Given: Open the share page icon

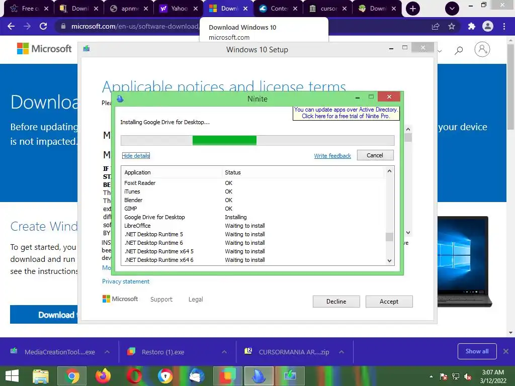Looking at the screenshot, I should click(x=436, y=26).
